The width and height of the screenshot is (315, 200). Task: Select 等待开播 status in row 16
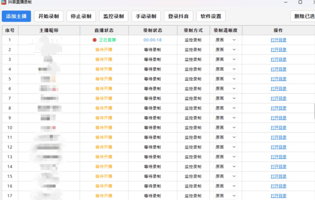click(104, 186)
